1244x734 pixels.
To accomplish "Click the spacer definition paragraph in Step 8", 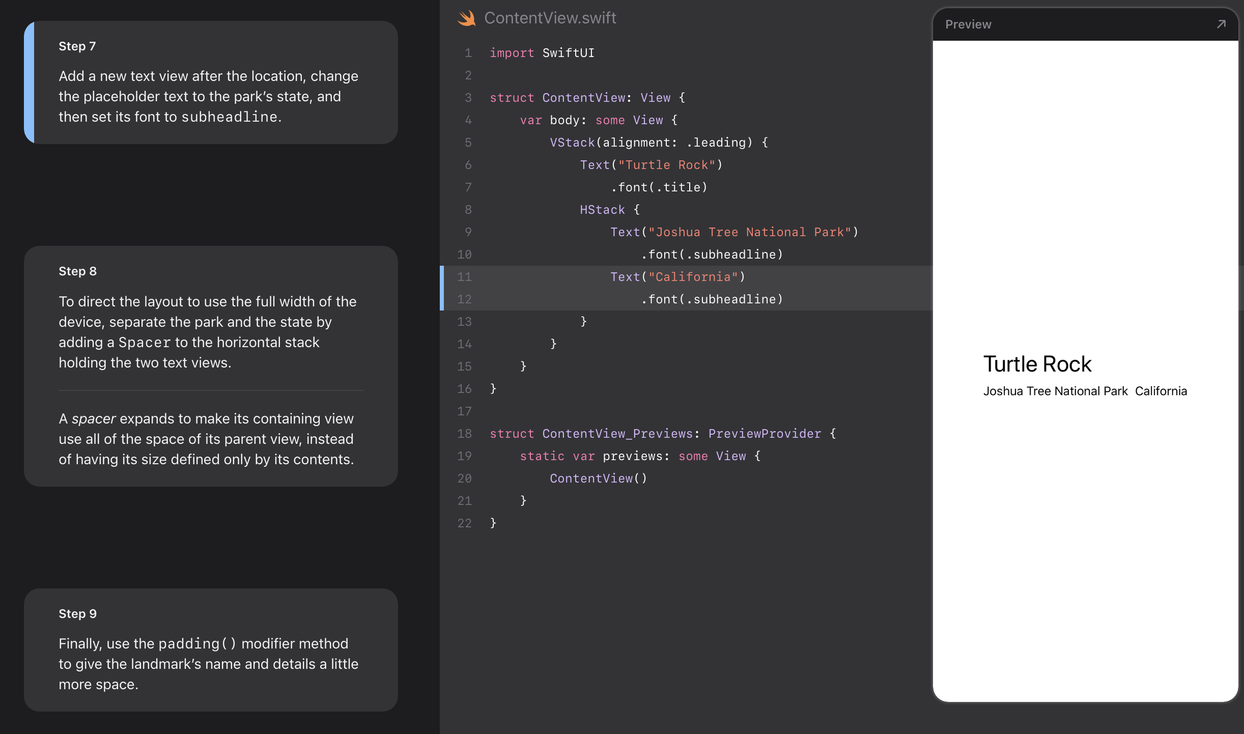I will click(x=206, y=439).
